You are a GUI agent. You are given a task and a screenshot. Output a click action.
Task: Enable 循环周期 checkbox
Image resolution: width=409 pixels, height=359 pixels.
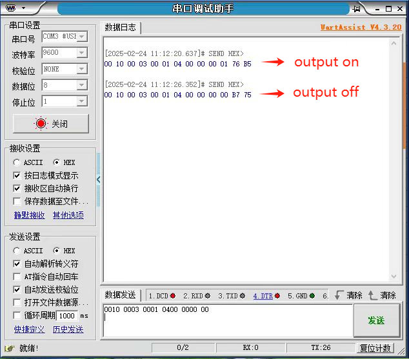point(17,315)
